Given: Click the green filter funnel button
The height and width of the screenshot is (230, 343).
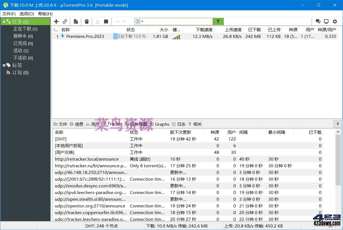Looking at the screenshot, I should pos(218,21).
